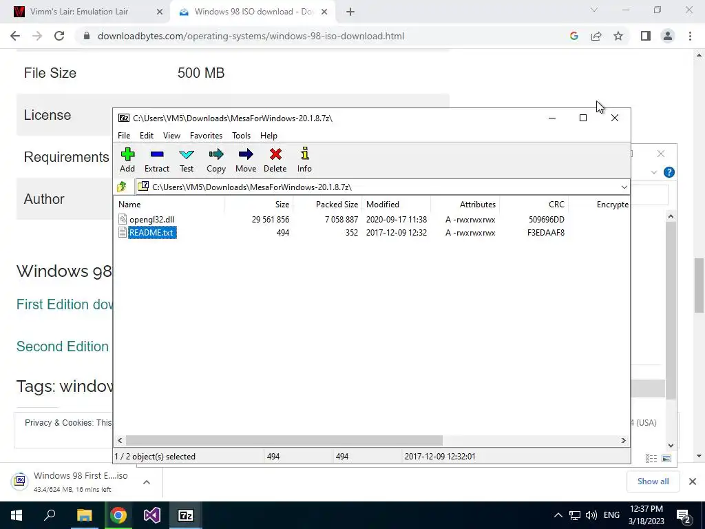The image size is (705, 529).
Task: Click the share page icon in address bar
Action: click(596, 36)
